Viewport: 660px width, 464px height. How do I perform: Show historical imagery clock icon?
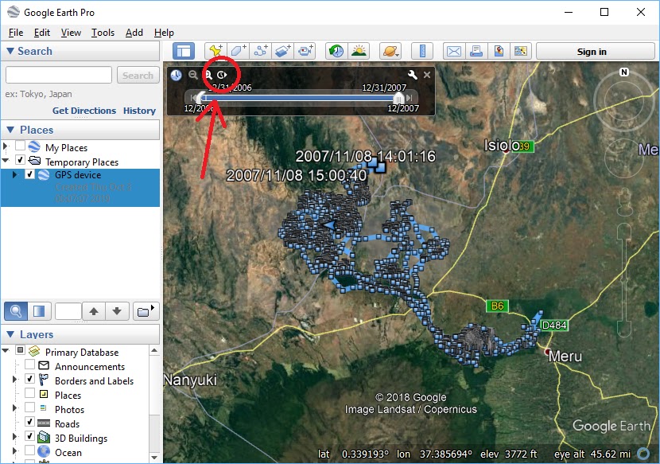click(x=337, y=51)
